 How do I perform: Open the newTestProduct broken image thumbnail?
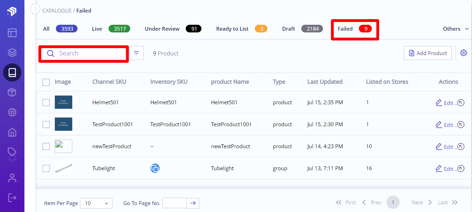(64, 146)
